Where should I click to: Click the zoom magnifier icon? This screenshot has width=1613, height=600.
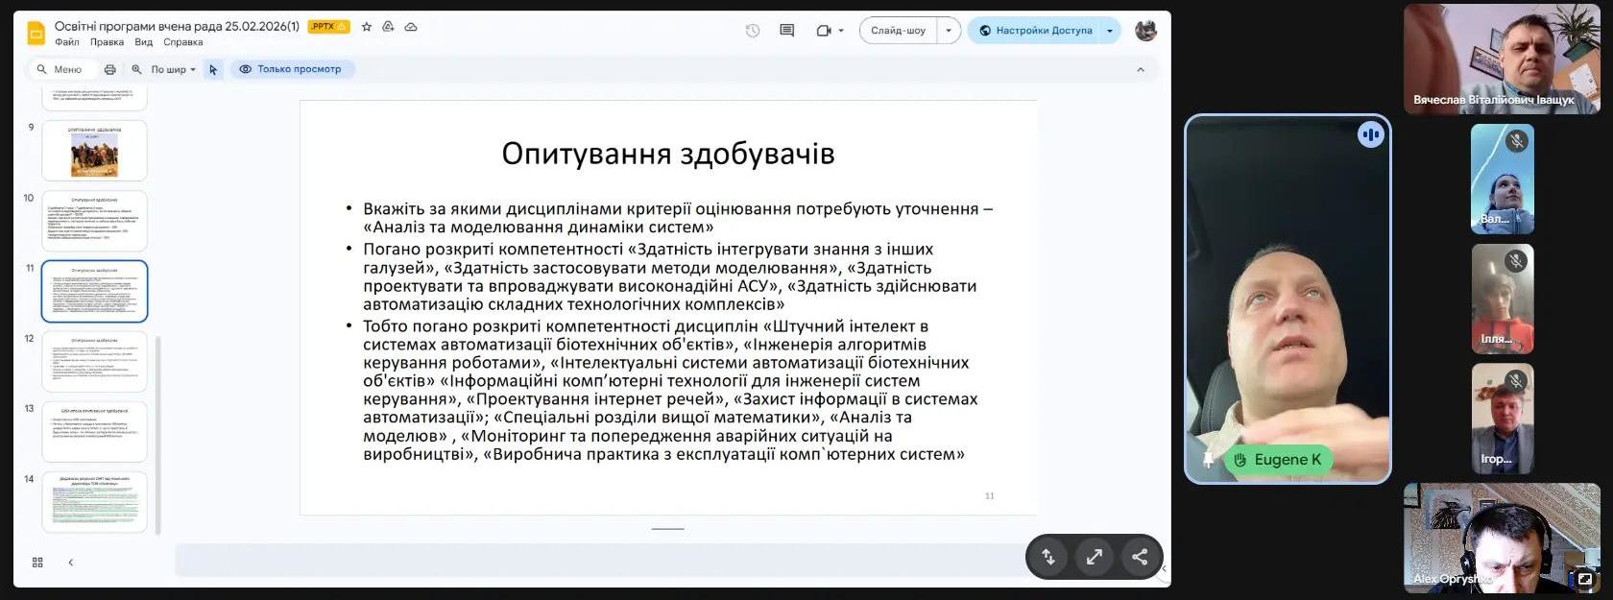(136, 69)
